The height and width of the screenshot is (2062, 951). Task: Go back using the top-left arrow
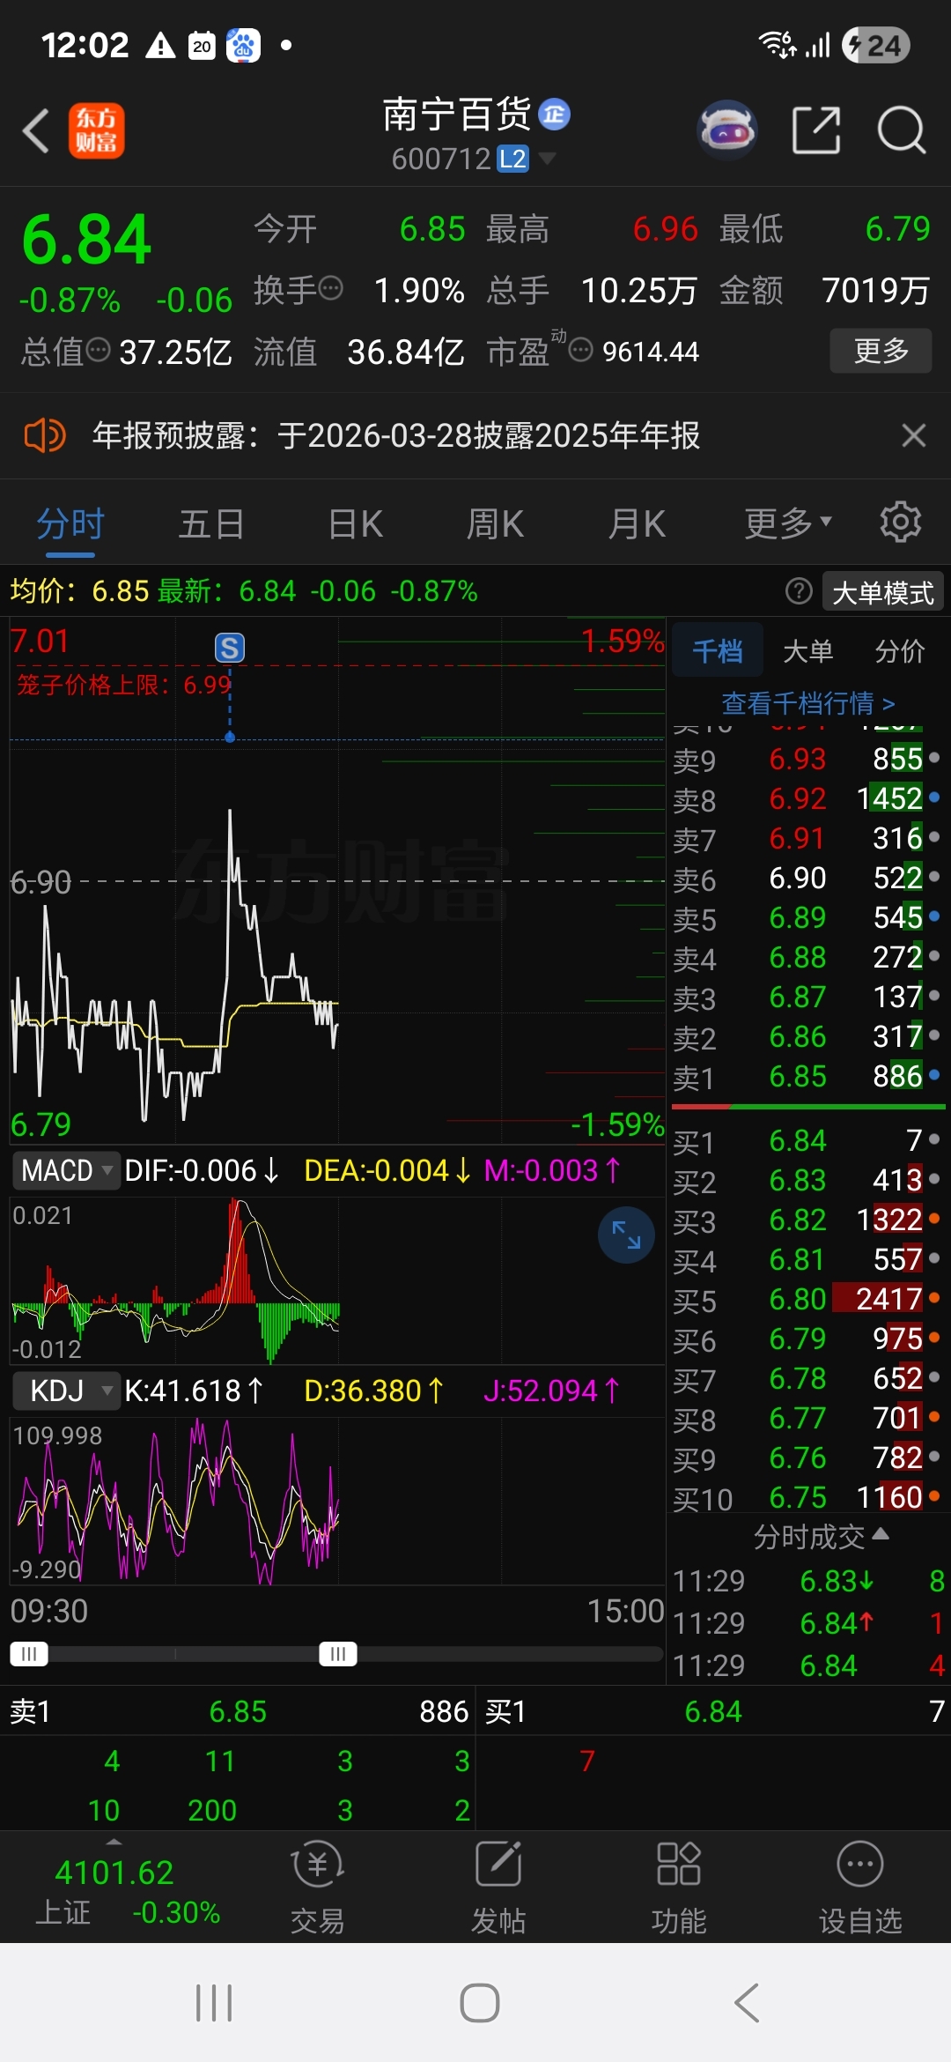pos(36,131)
